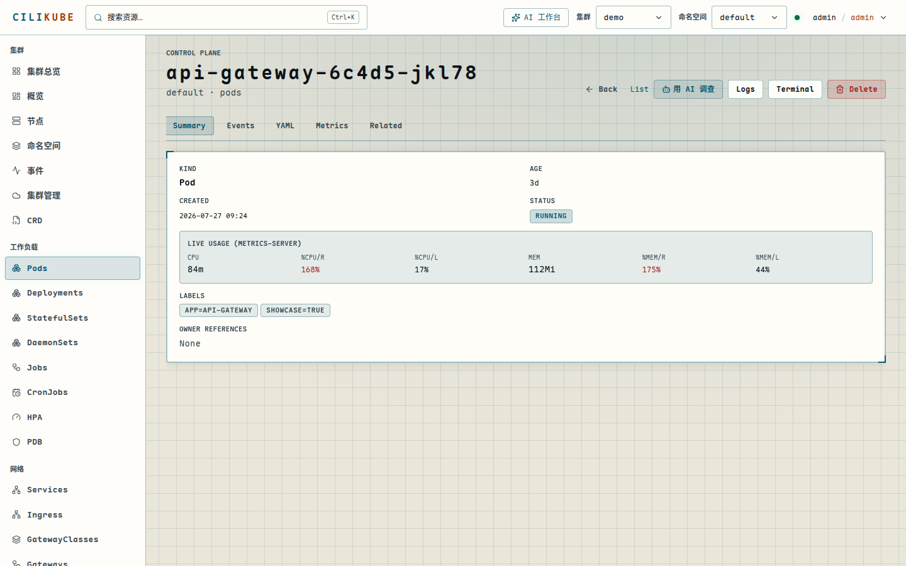
Task: Click the Back arrow icon
Action: click(x=590, y=89)
